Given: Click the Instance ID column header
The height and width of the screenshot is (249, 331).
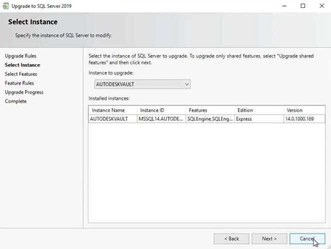Looking at the screenshot, I should pyautogui.click(x=161, y=110).
